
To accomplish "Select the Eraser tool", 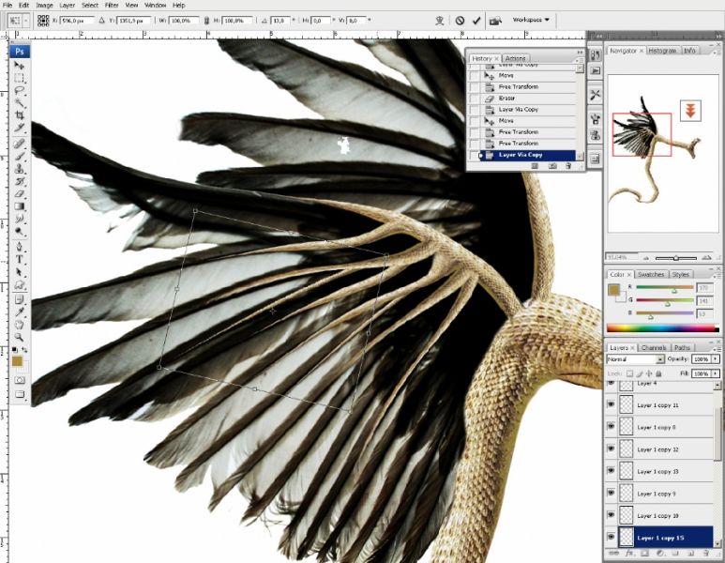I will (20, 194).
